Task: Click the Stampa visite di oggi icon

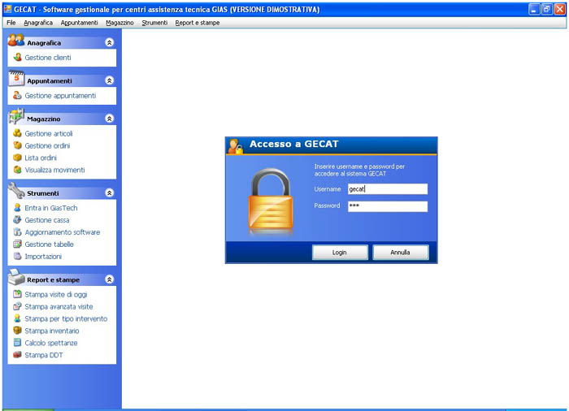Action: point(17,294)
